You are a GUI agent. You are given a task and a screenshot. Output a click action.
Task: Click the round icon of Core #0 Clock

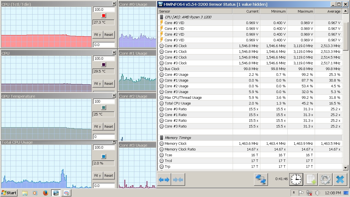point(162,46)
